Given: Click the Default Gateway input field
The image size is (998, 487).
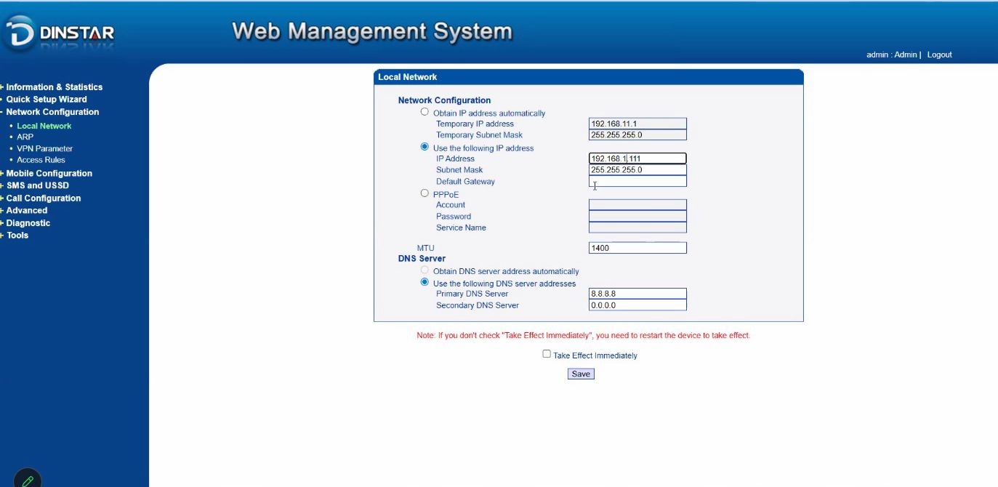Looking at the screenshot, I should coord(637,182).
